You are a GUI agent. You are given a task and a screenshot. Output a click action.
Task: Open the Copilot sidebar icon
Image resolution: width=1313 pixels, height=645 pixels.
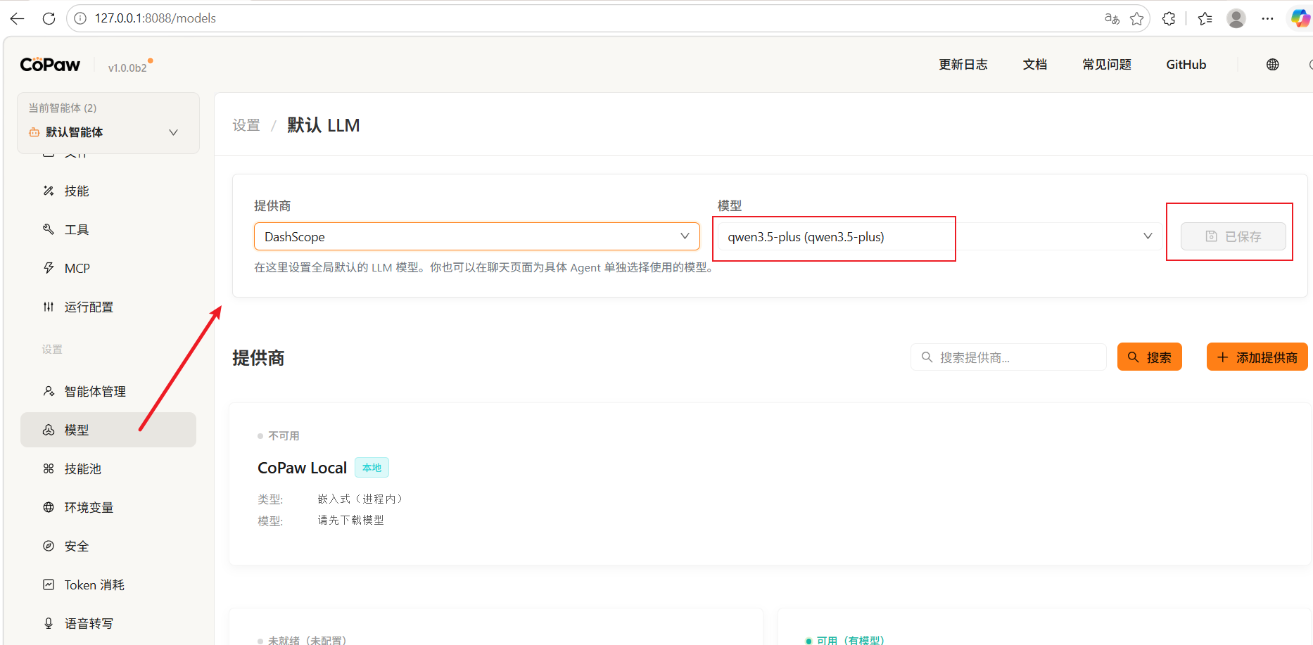tap(1300, 18)
